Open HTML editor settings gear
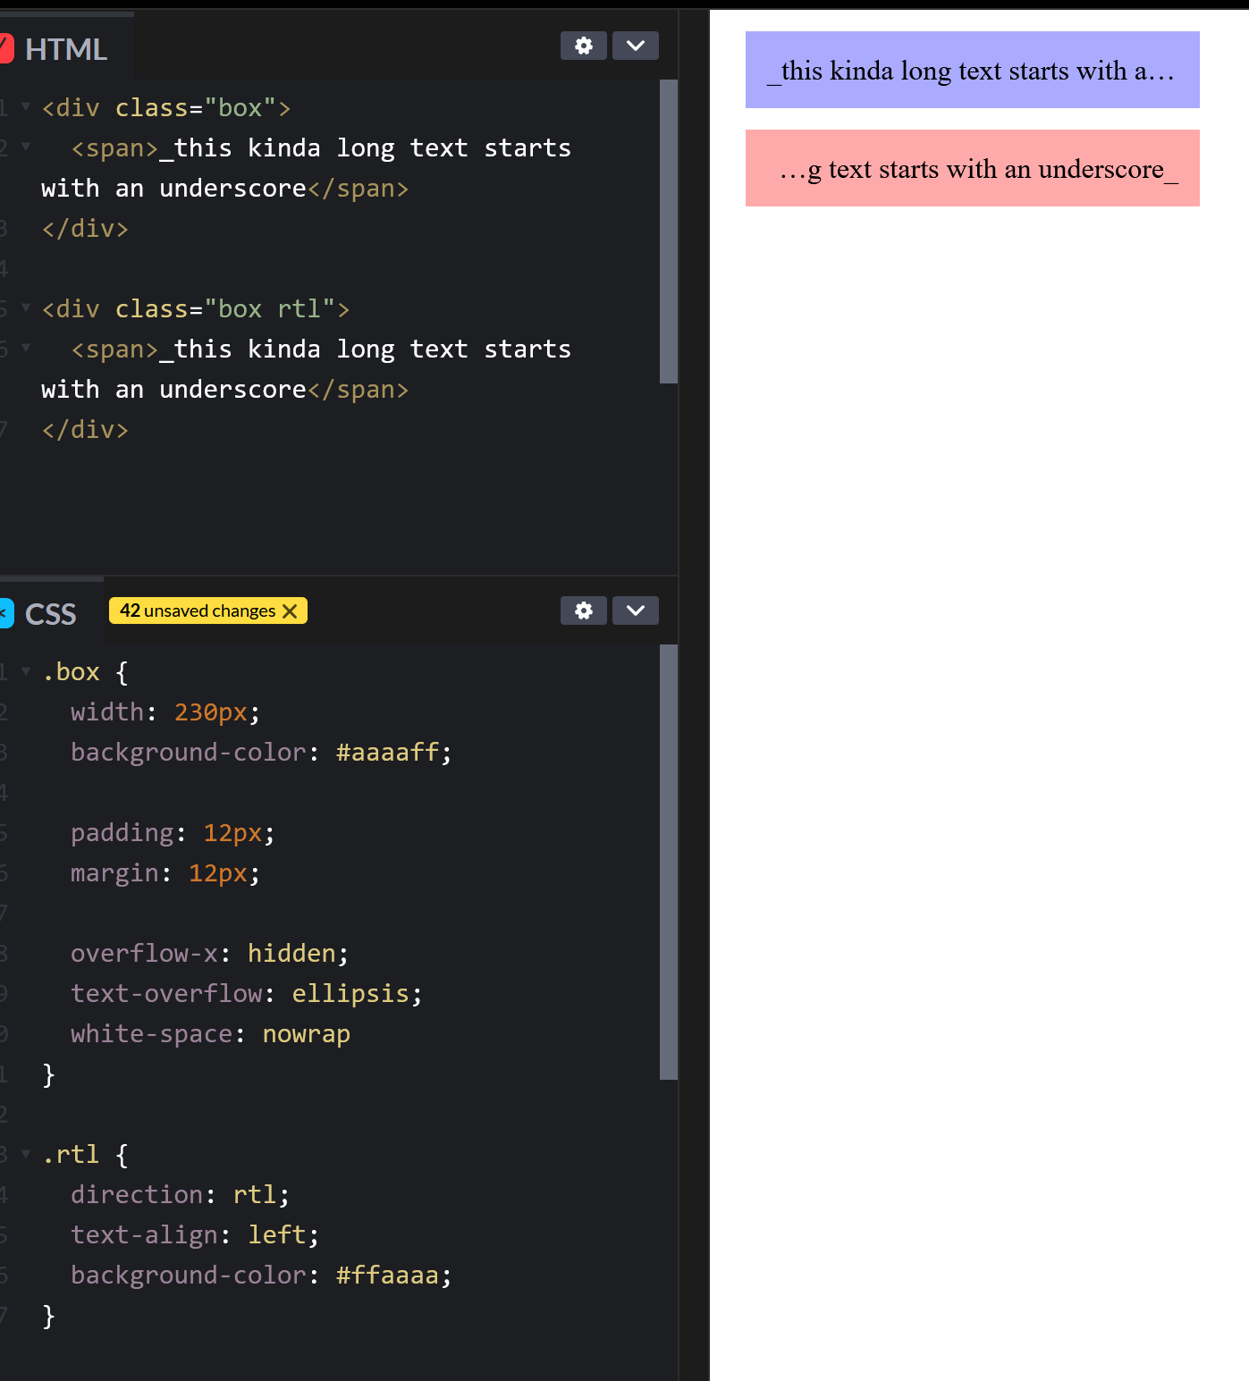The width and height of the screenshot is (1249, 1381). (583, 46)
